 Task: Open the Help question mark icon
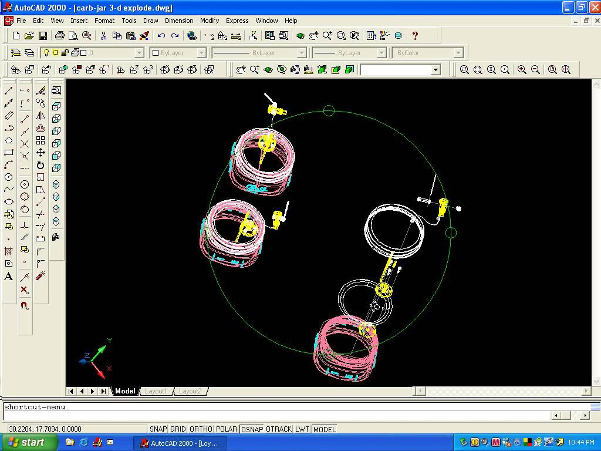click(x=415, y=36)
